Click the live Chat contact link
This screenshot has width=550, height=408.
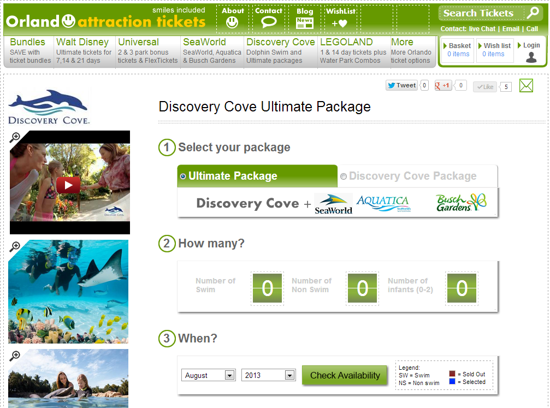[x=482, y=29]
